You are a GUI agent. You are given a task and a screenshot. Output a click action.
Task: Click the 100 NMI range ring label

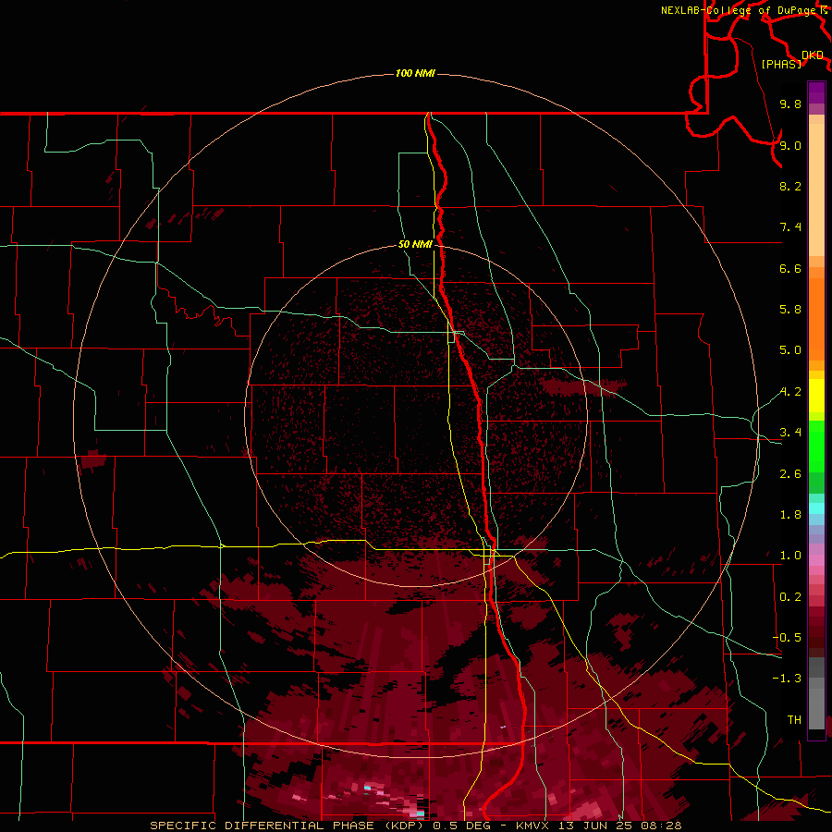(415, 73)
